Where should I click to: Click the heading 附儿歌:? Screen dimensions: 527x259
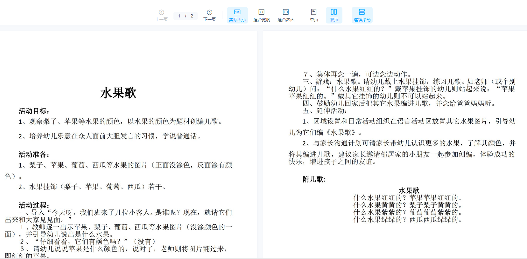pos(314,179)
